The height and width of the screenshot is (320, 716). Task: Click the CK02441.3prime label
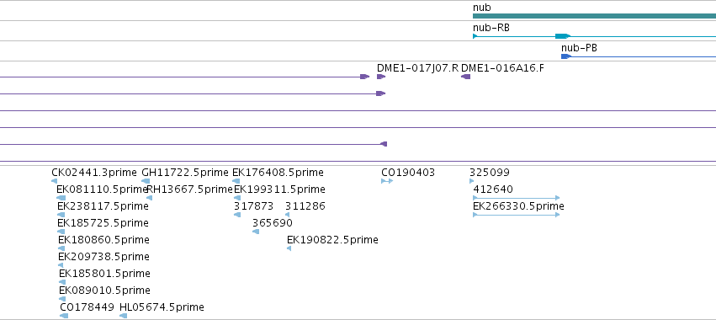point(94,173)
